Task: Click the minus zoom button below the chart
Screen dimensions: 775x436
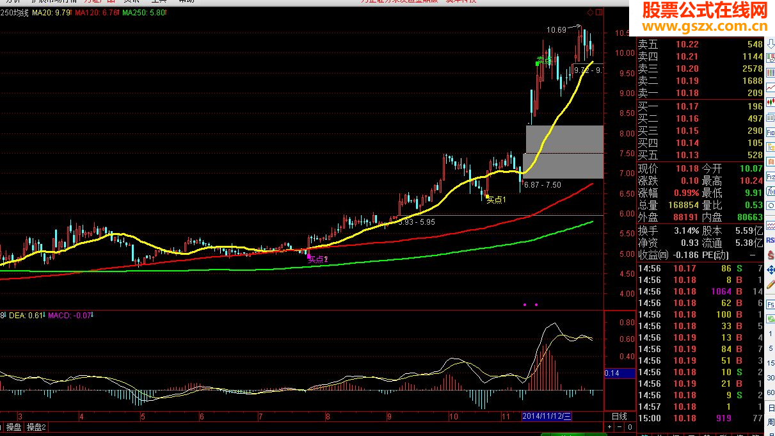Action: click(619, 427)
